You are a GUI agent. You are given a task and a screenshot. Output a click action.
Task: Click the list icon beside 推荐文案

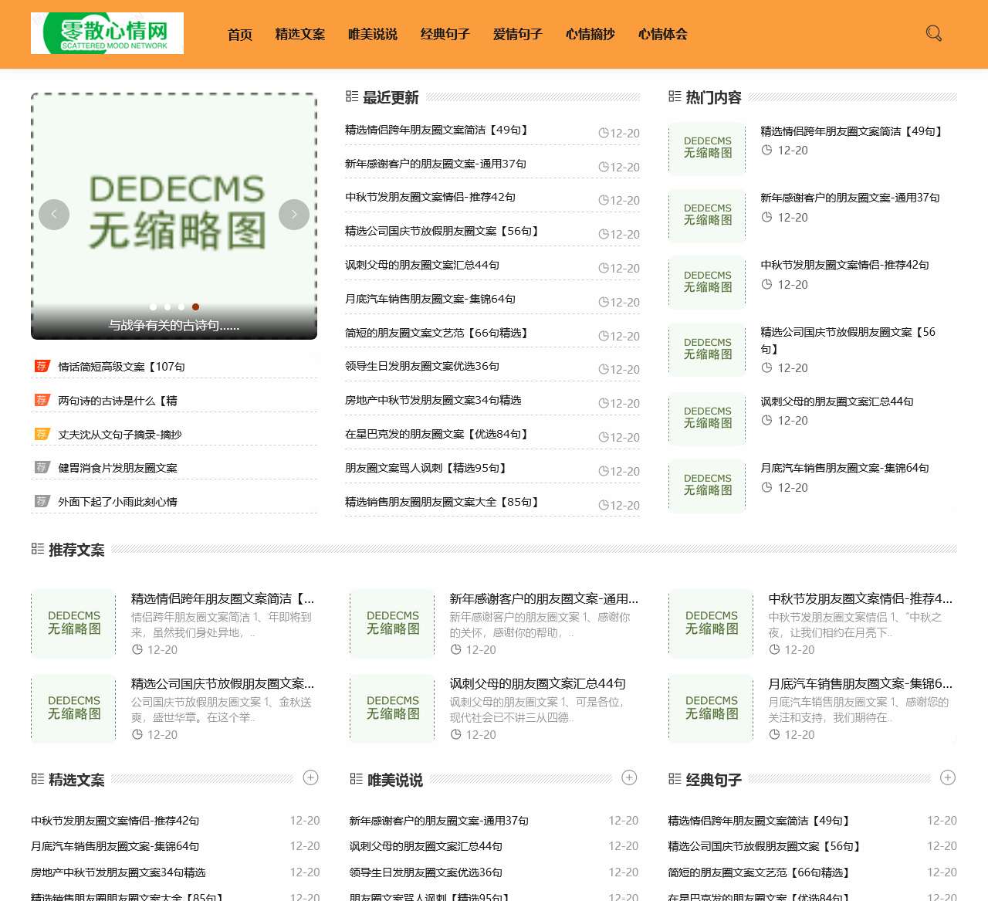click(37, 548)
